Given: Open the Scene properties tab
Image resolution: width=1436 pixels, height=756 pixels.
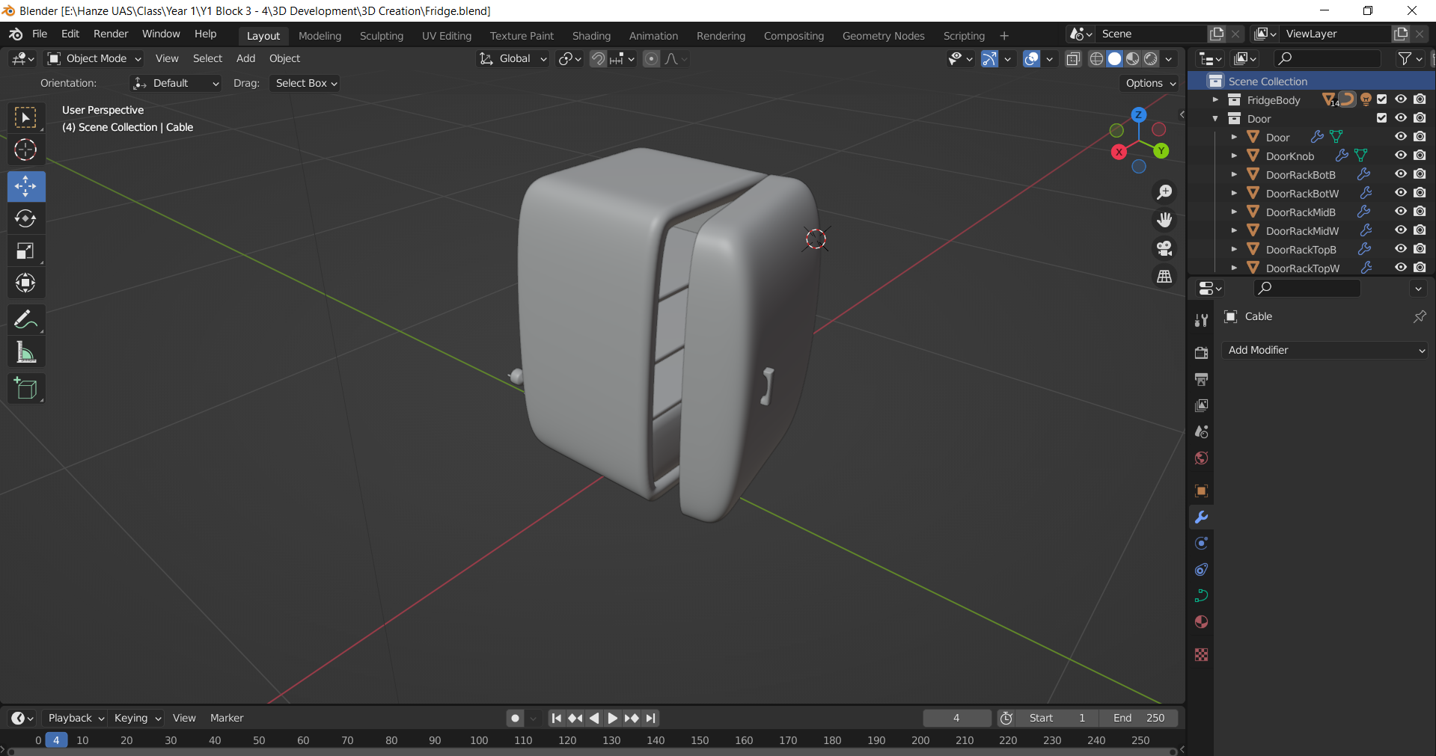Looking at the screenshot, I should pos(1201,431).
